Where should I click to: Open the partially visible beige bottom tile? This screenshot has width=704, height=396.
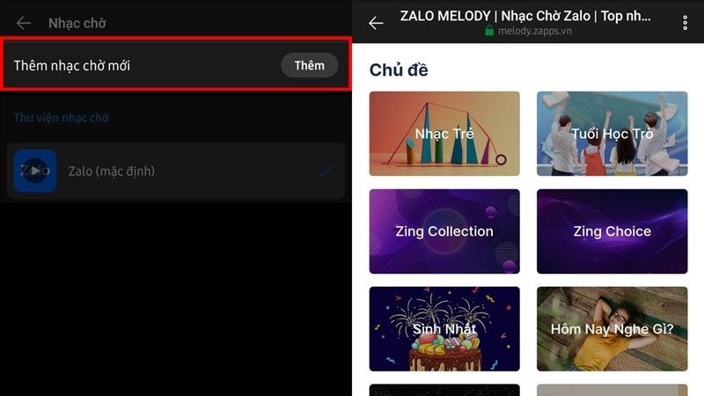612,390
